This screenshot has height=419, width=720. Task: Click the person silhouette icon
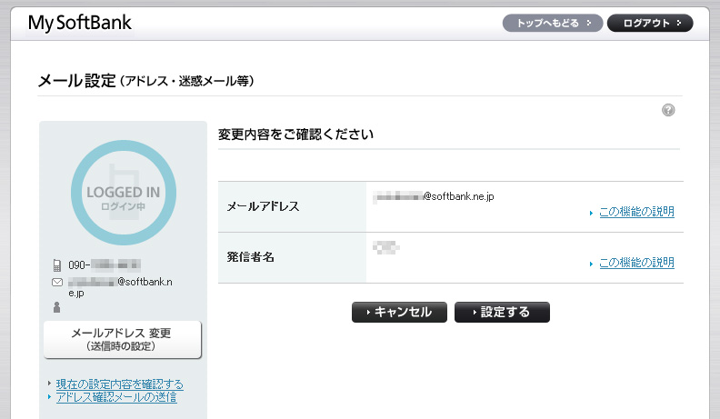tap(57, 307)
